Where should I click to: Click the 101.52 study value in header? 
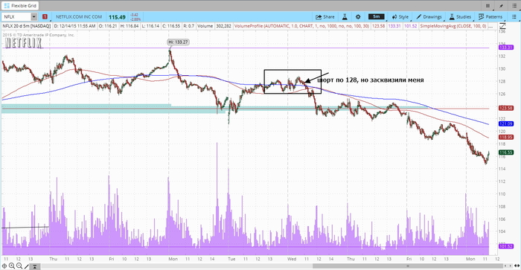[411, 26]
